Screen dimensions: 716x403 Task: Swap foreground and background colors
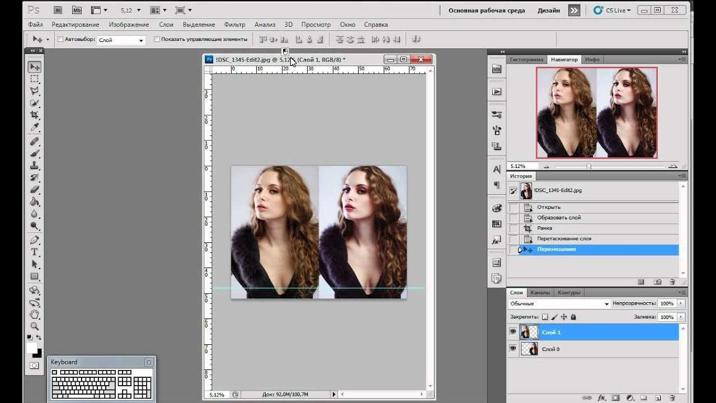tap(39, 337)
